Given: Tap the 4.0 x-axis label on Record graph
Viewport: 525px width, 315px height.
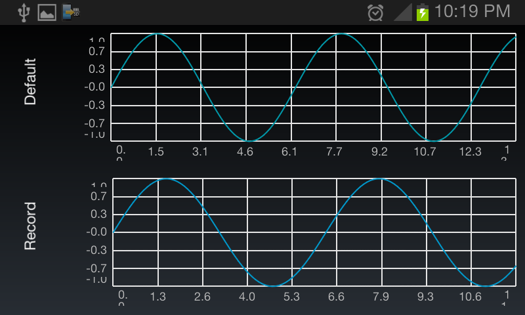Looking at the screenshot, I should click(247, 297).
